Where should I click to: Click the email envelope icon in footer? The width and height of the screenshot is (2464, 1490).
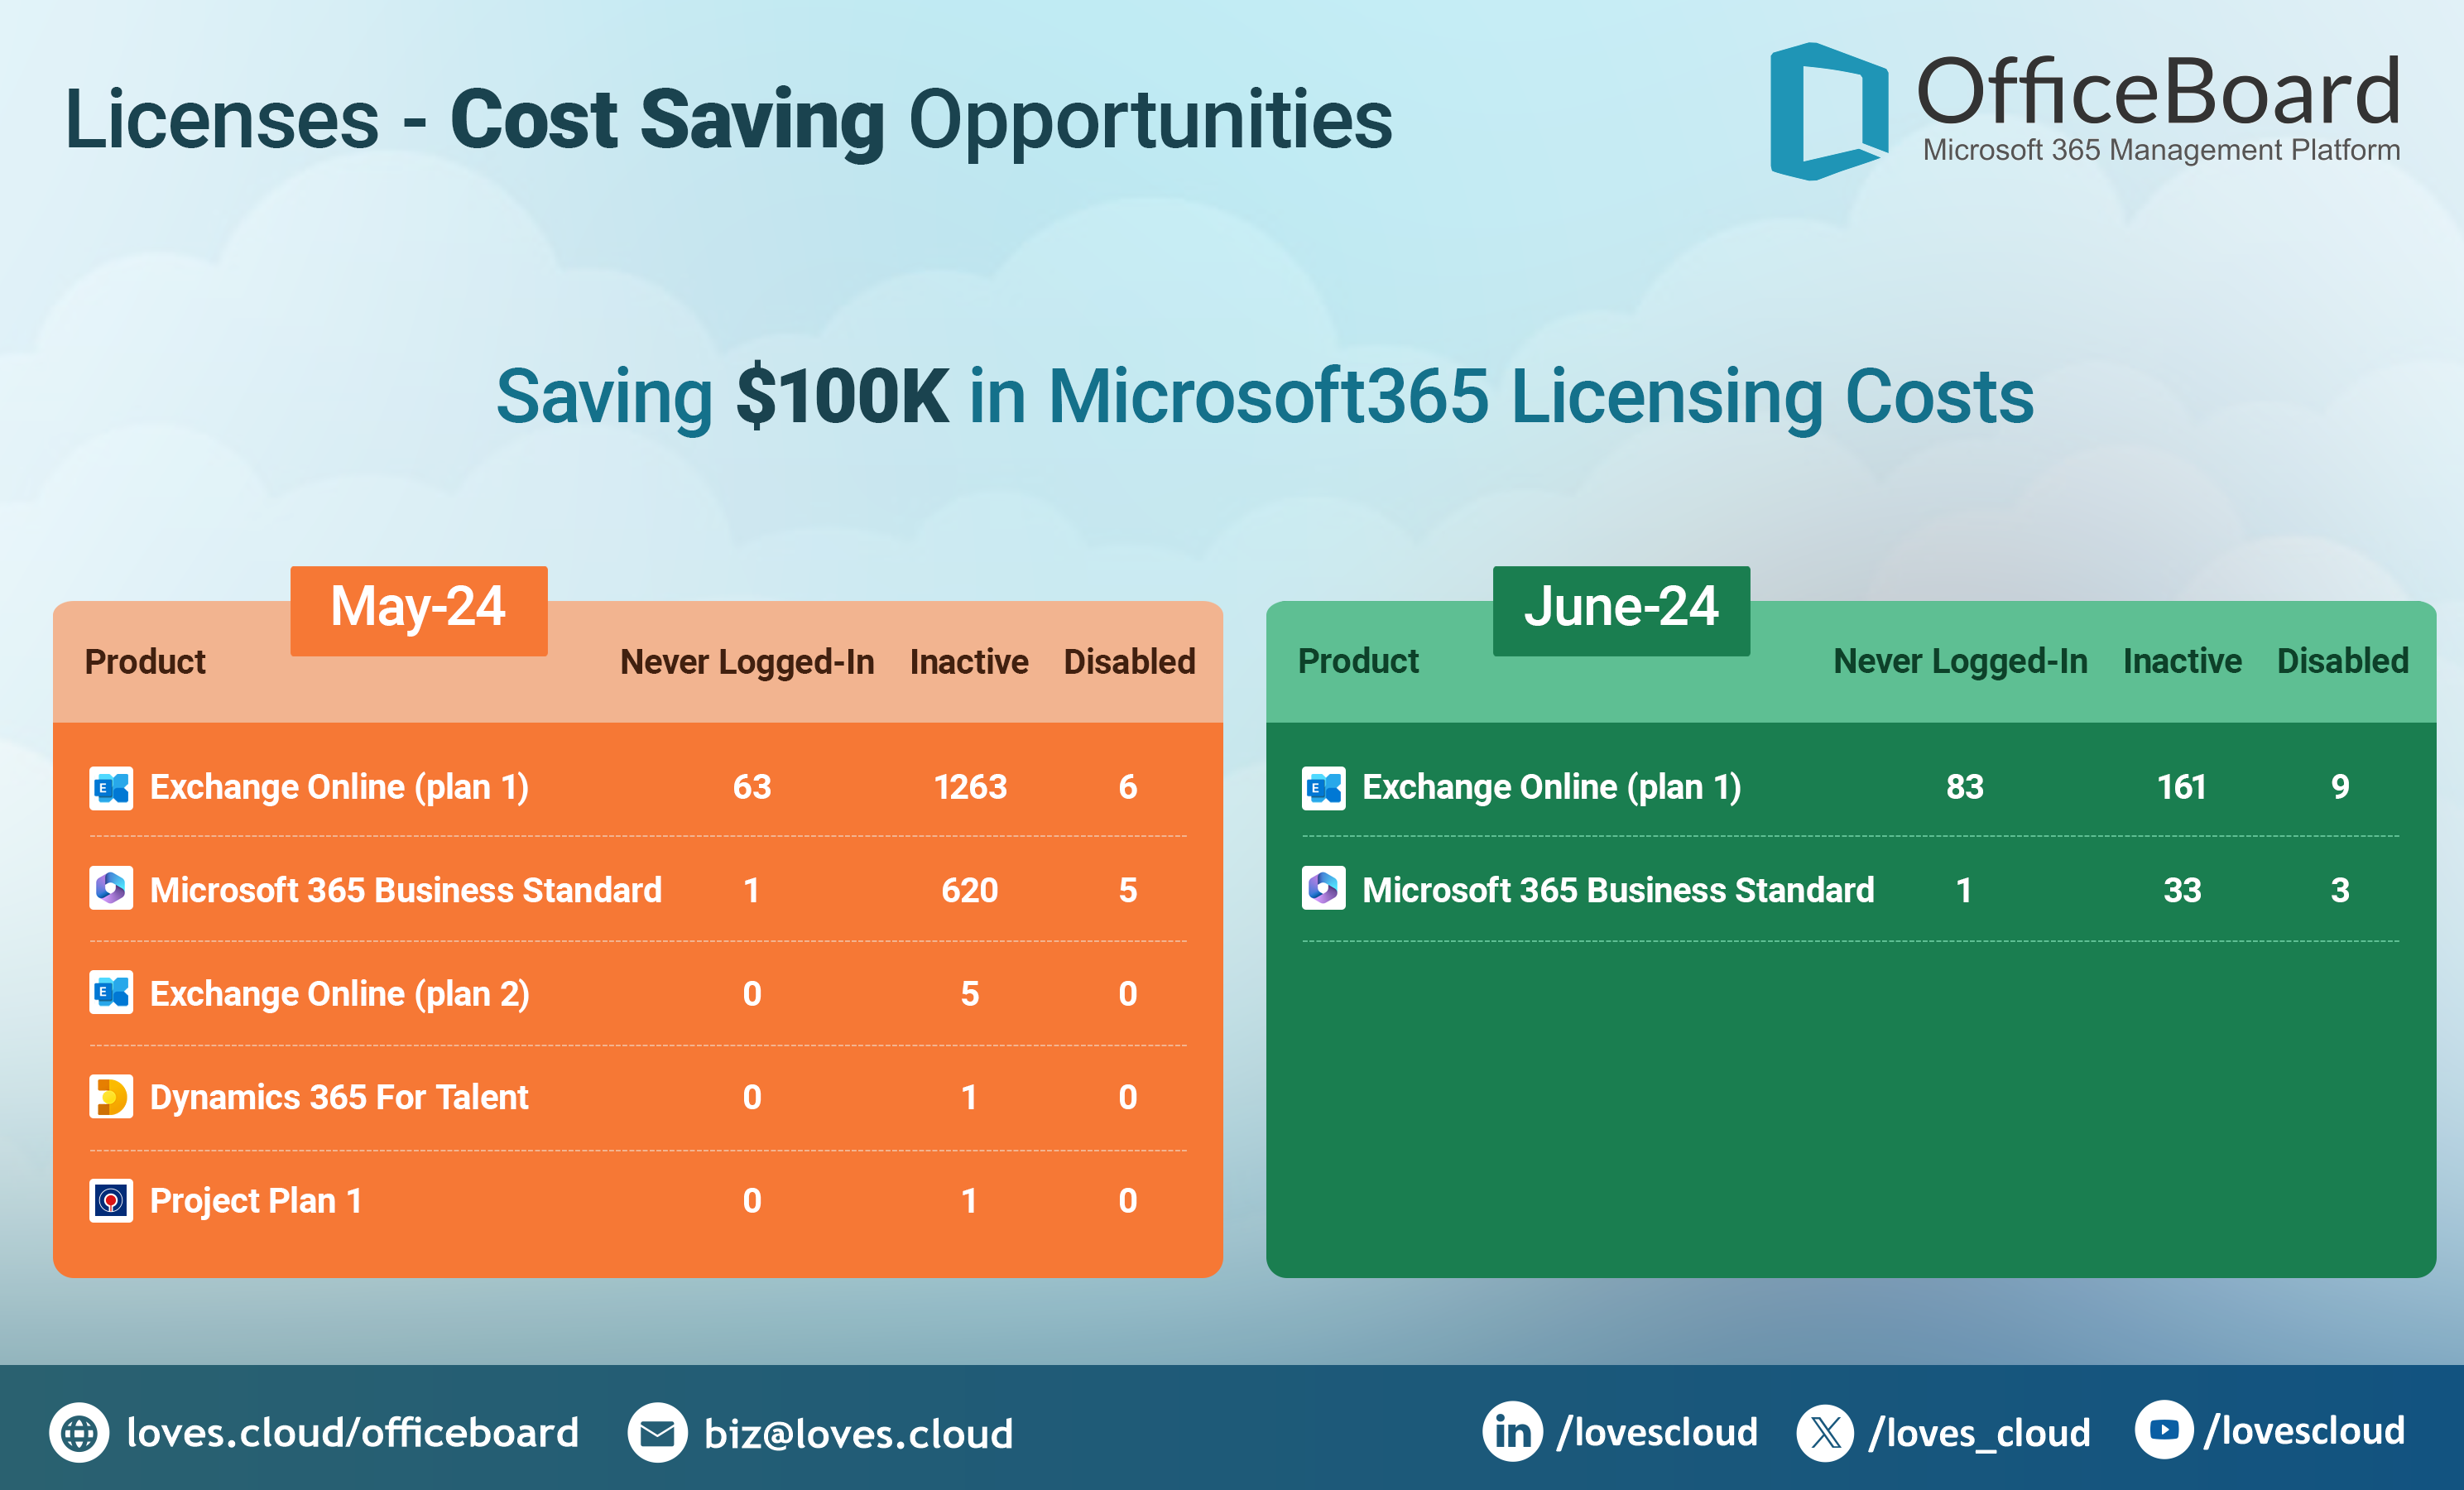click(x=657, y=1433)
